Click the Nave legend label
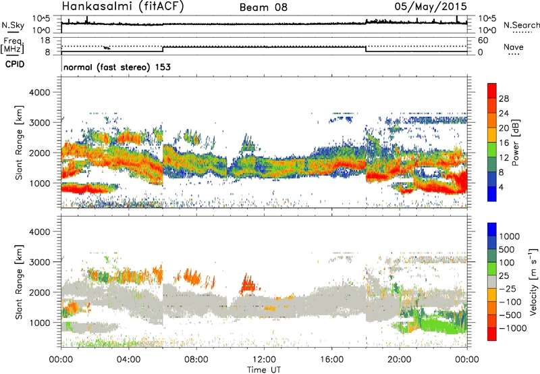Image resolution: width=540 pixels, height=374 pixels. coord(513,47)
